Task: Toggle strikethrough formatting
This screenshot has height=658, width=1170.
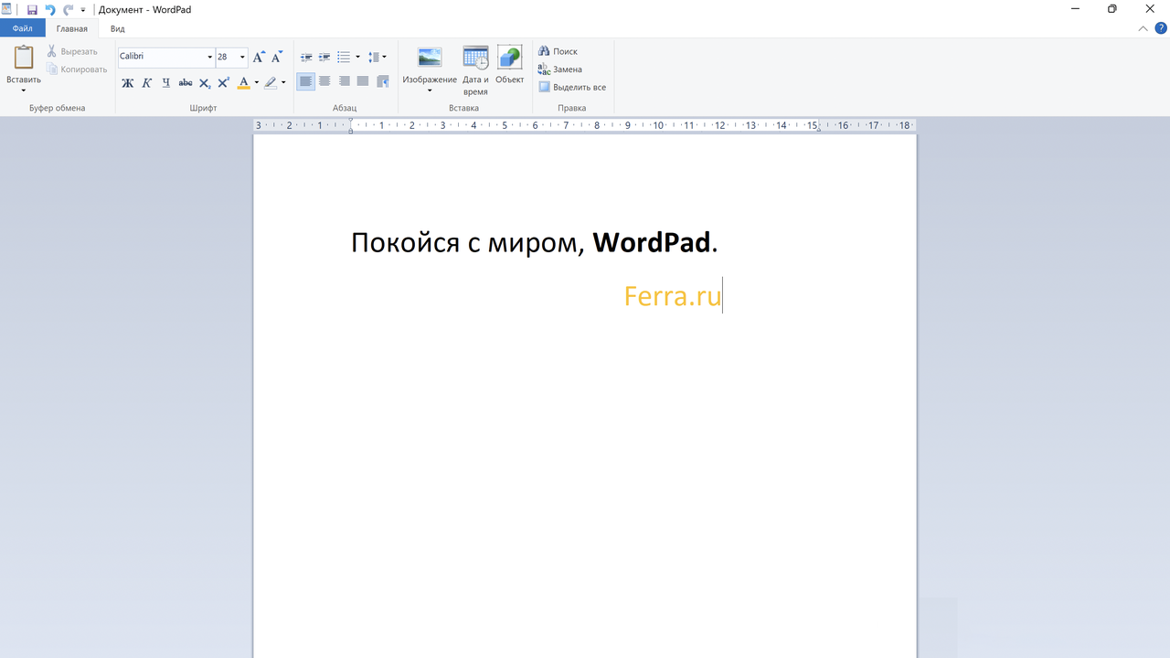Action: click(x=186, y=82)
